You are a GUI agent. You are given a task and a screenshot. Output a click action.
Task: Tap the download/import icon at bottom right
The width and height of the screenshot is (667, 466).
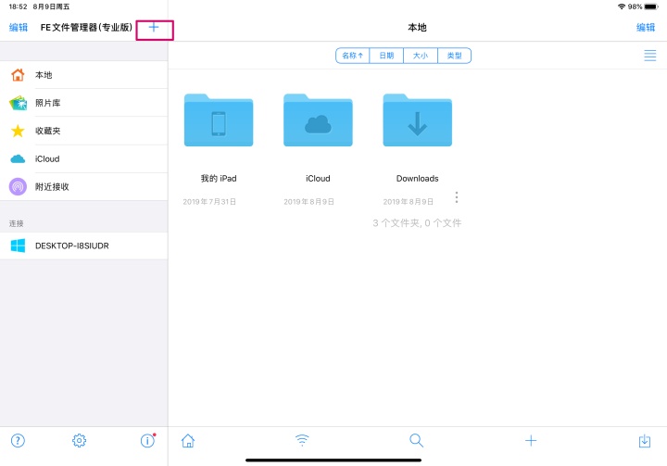click(x=645, y=440)
